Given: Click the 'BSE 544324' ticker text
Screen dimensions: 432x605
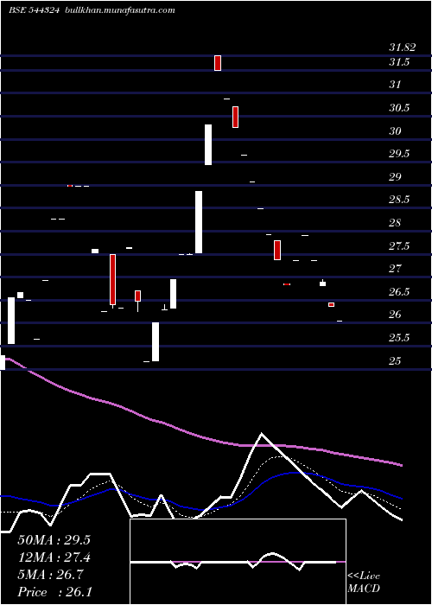Looking at the screenshot, I should click(34, 10).
